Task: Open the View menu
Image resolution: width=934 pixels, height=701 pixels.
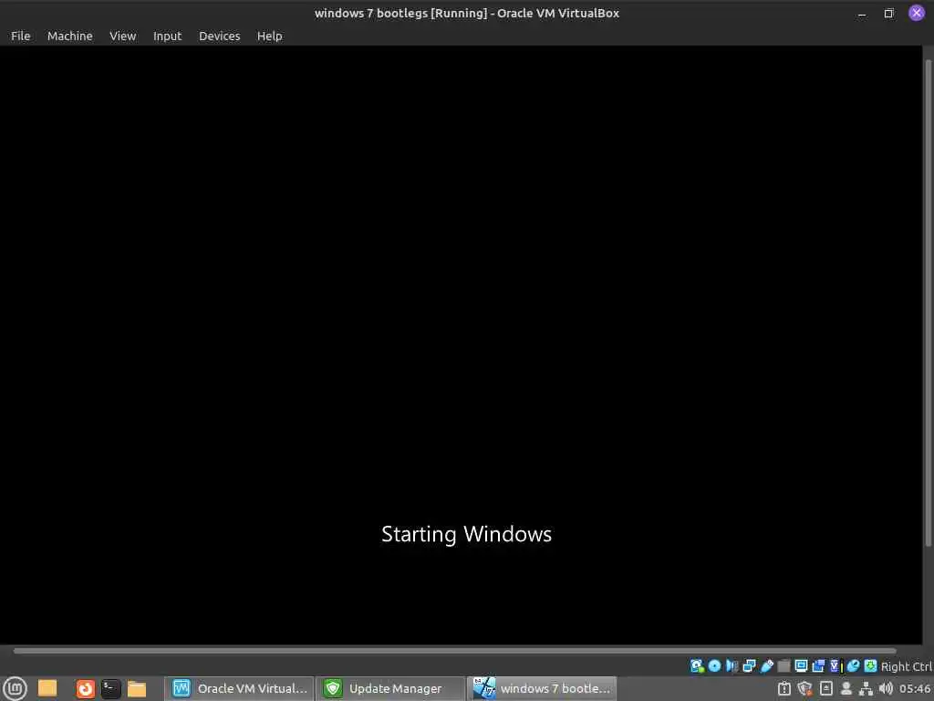Action: click(123, 36)
